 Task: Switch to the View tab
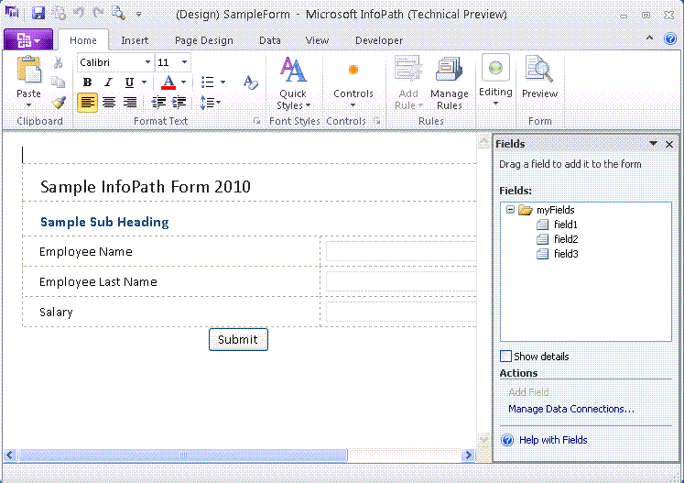point(317,40)
